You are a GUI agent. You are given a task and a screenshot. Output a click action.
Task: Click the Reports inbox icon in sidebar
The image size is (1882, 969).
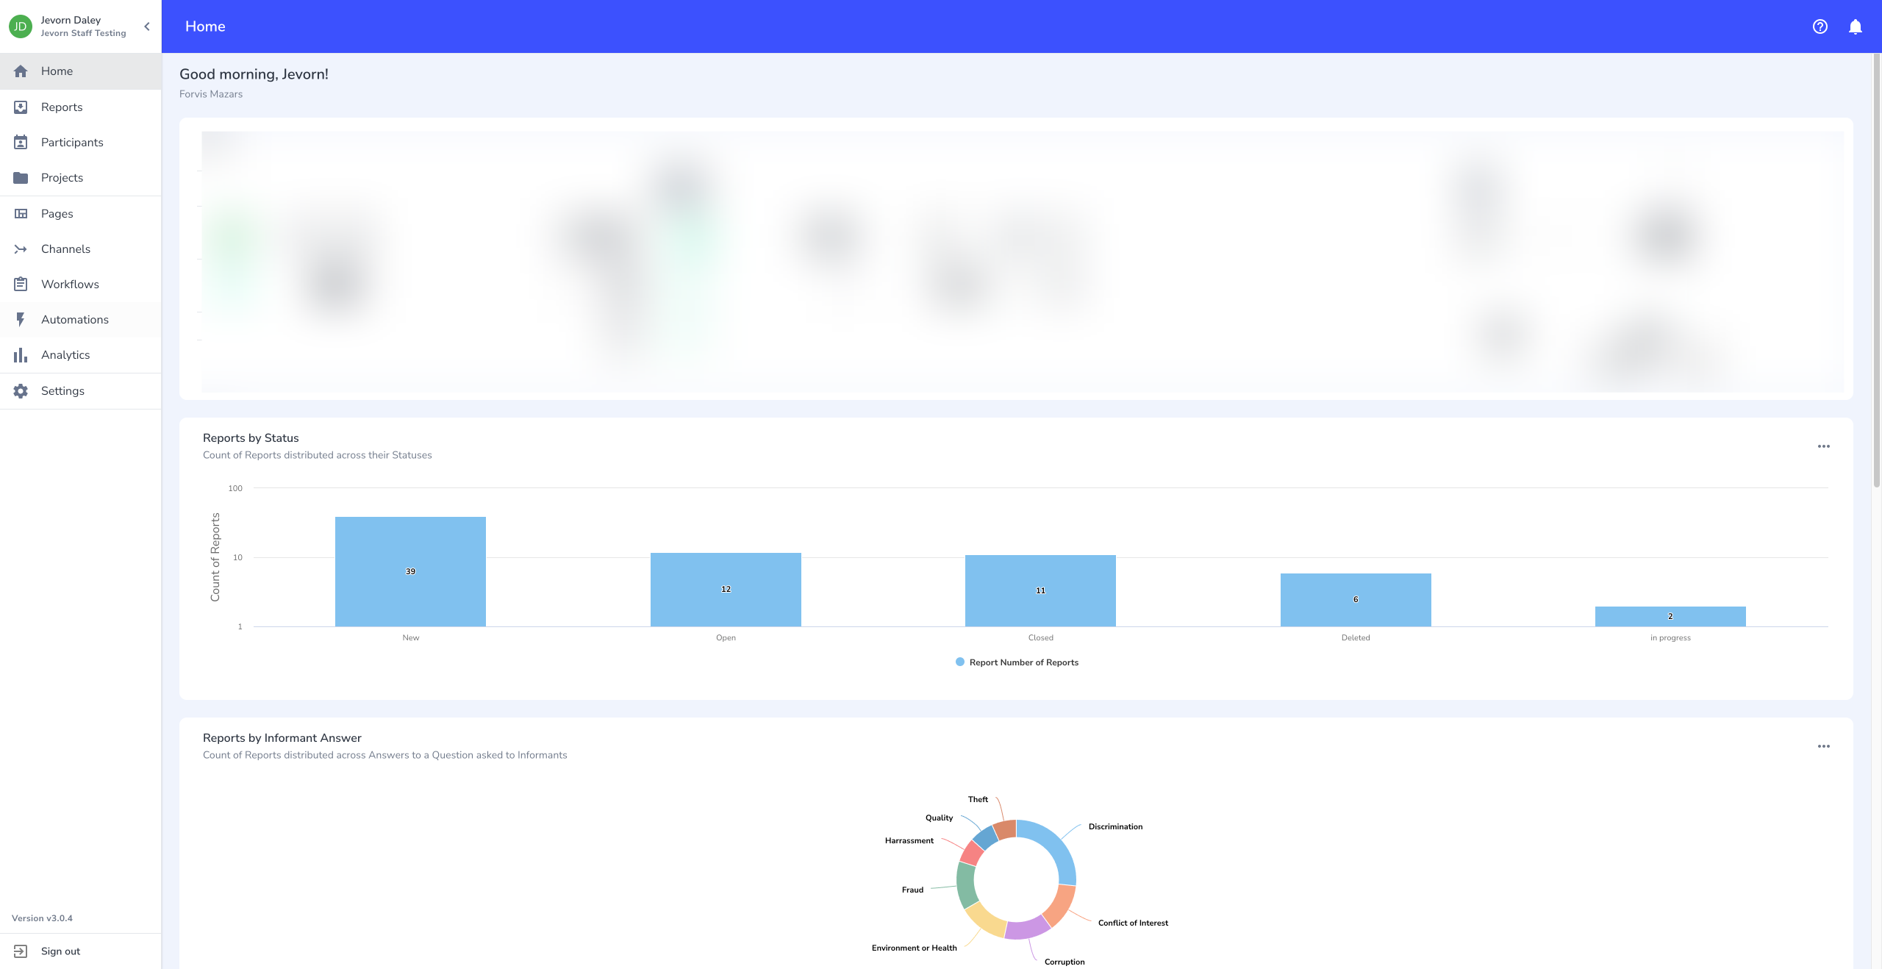21,107
